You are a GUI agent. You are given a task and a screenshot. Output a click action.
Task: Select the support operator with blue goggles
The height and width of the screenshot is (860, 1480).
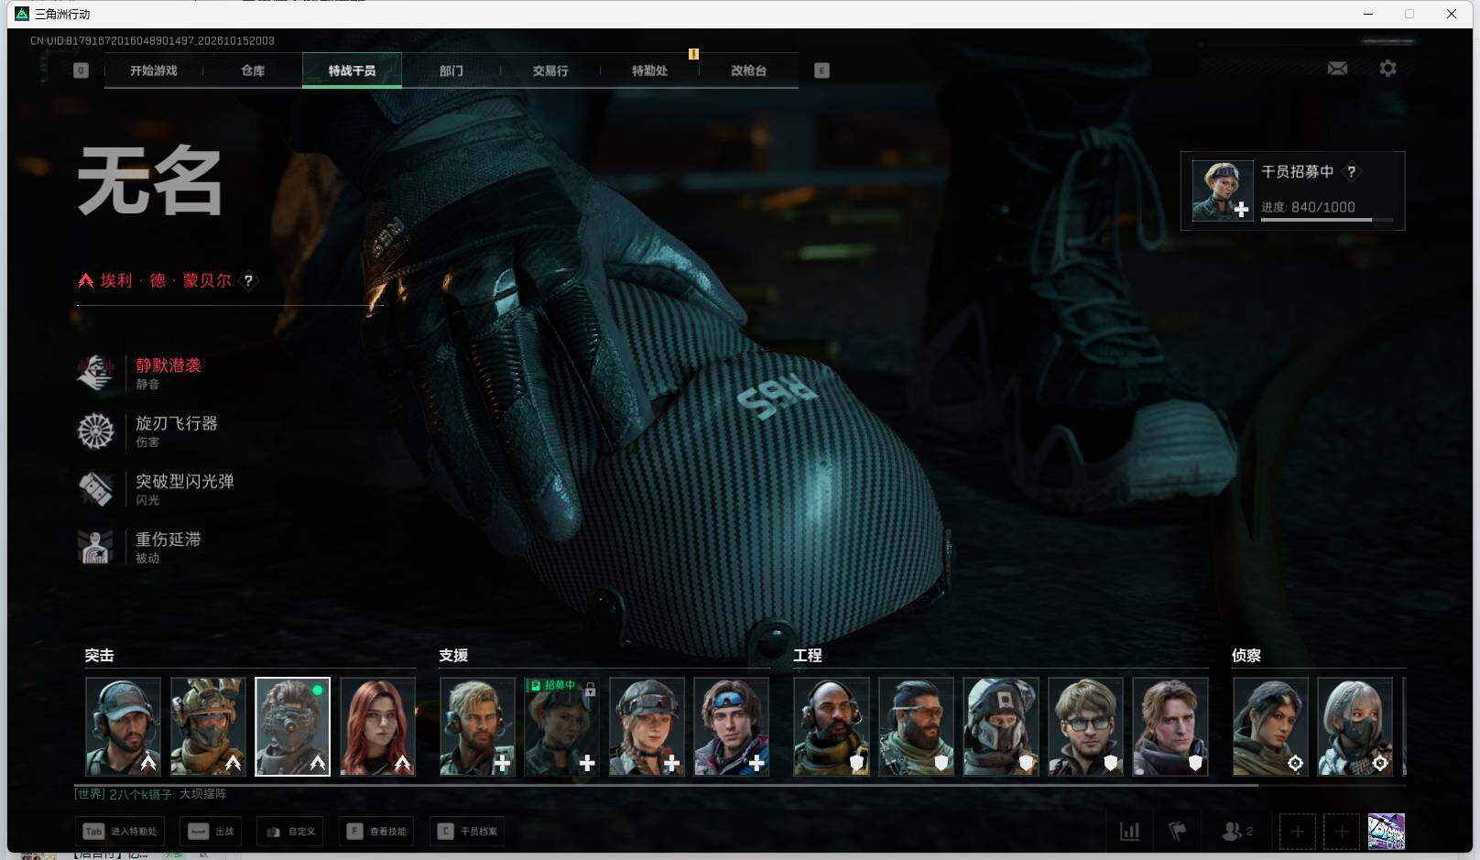point(731,727)
